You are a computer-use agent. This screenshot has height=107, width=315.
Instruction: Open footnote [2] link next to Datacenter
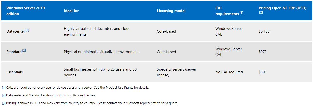point(27,30)
